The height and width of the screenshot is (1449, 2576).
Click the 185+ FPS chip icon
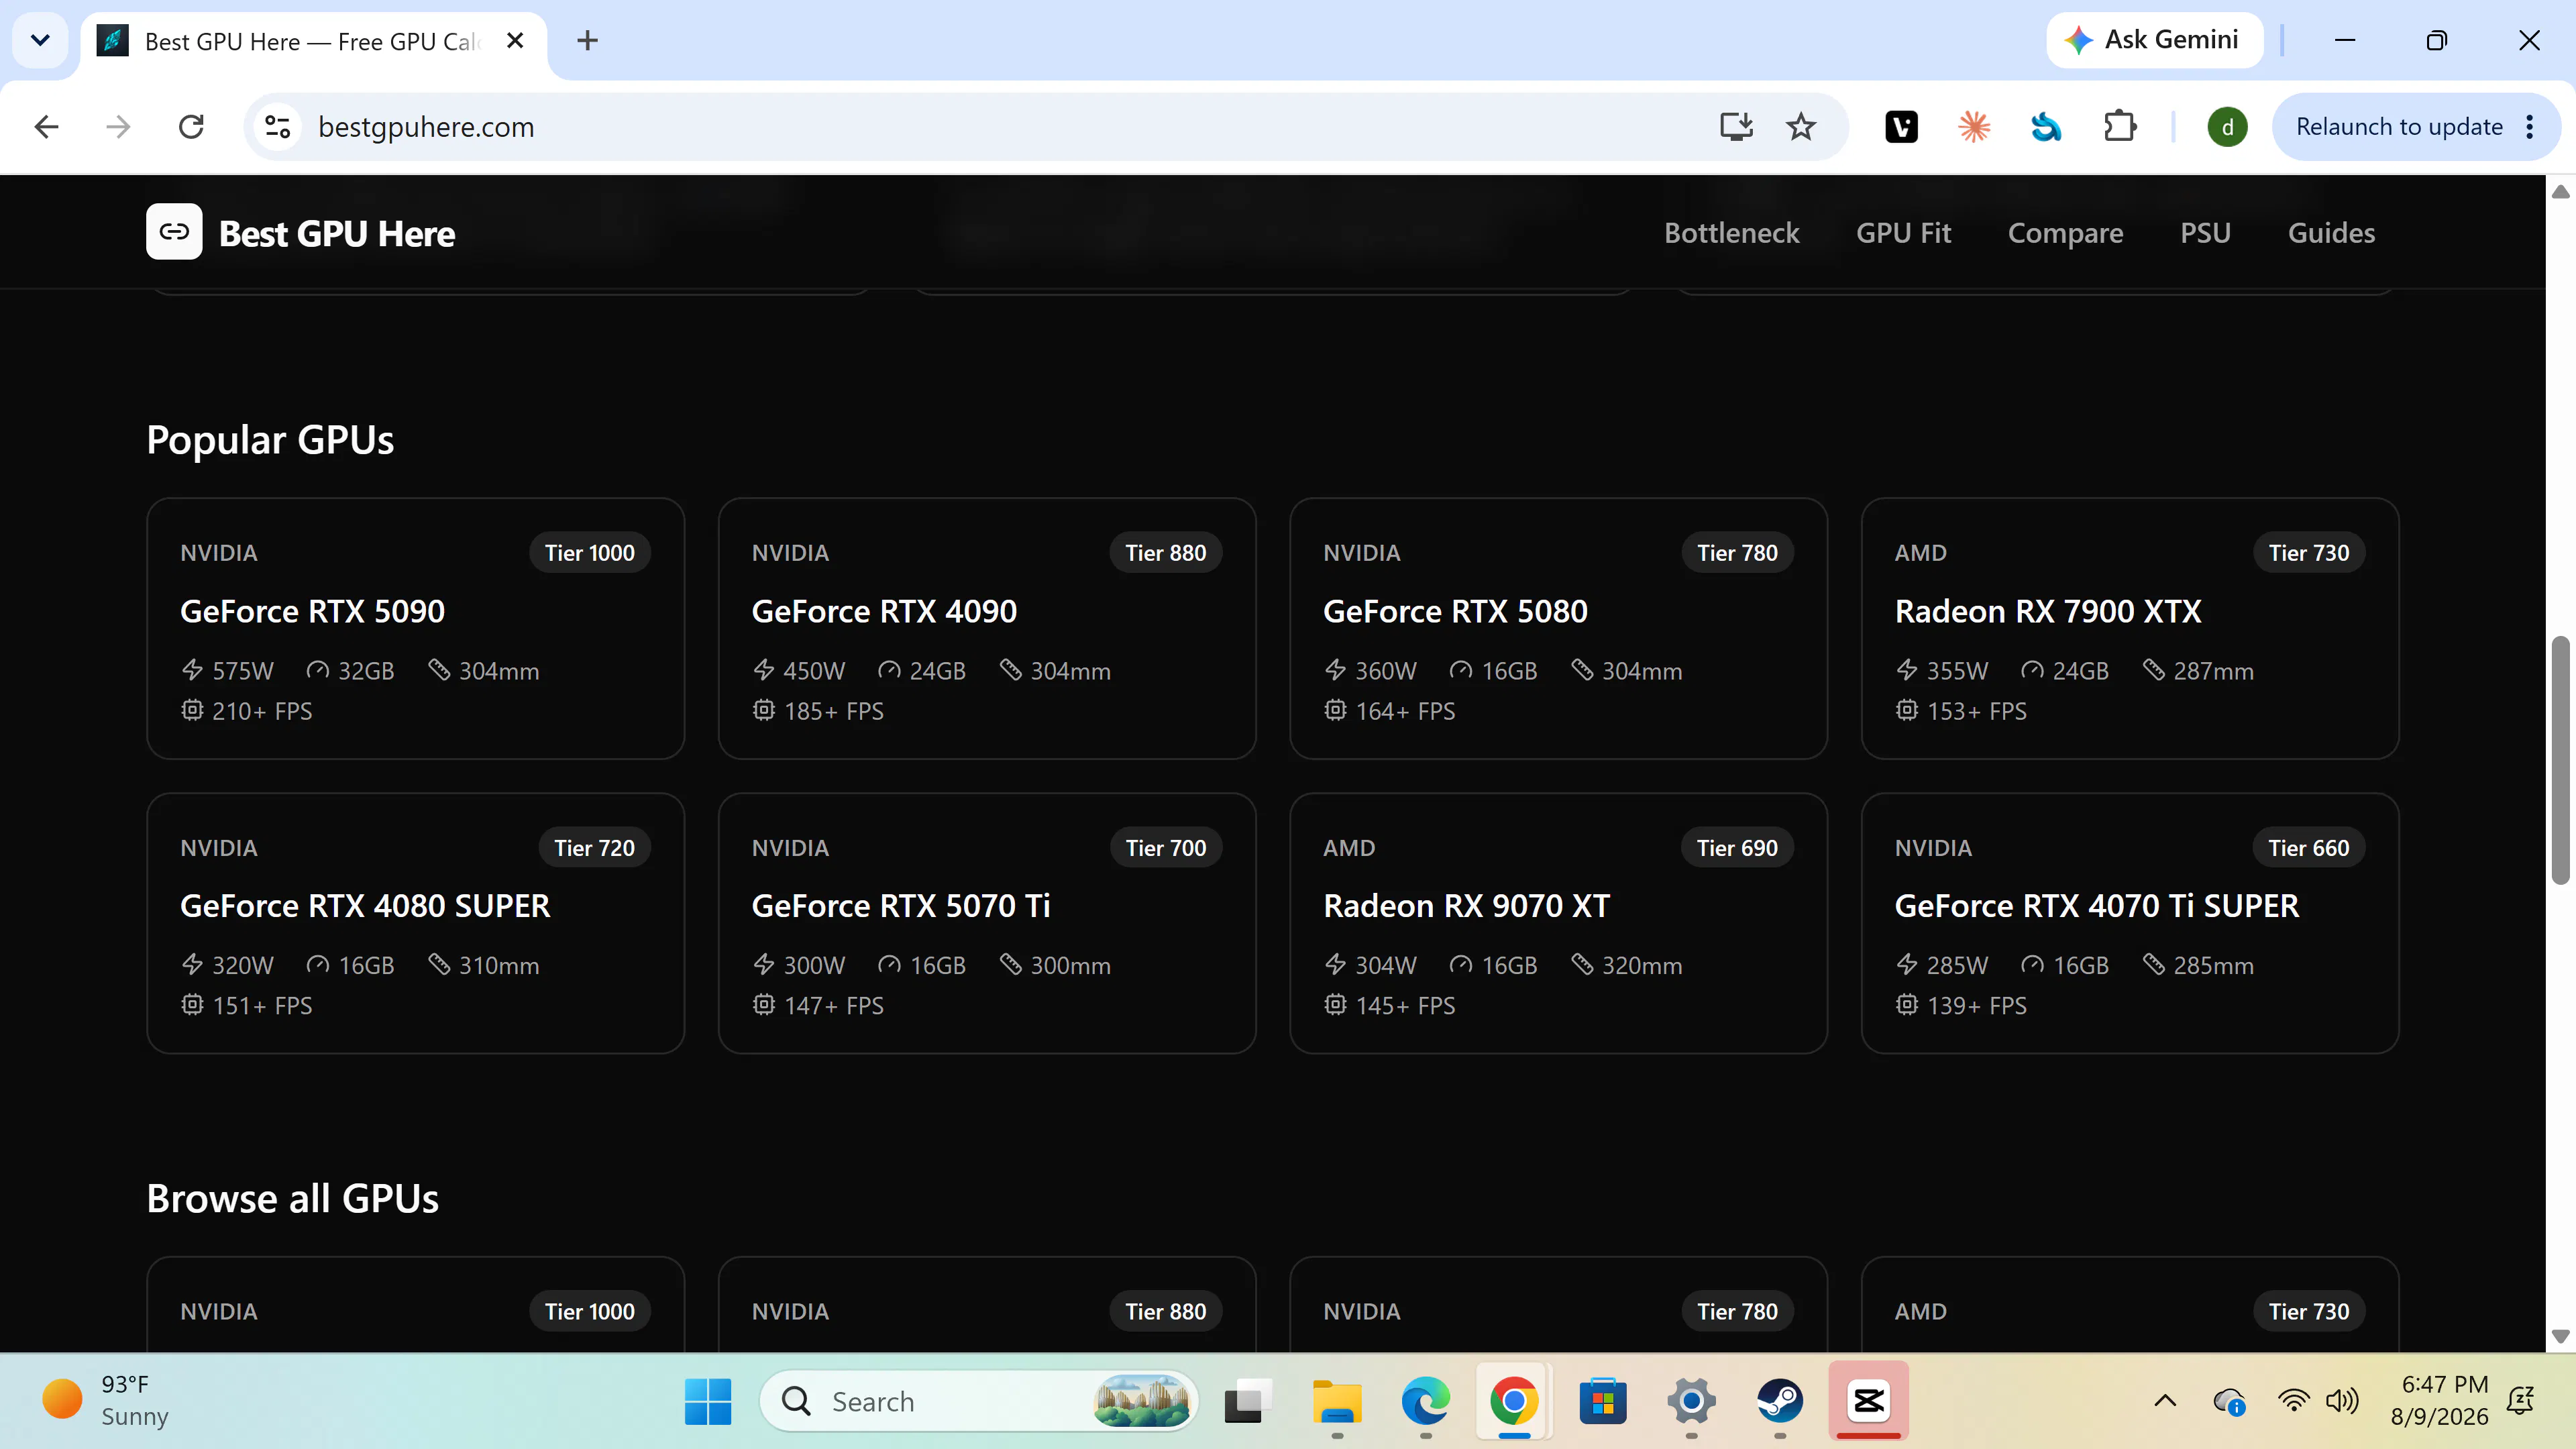click(764, 710)
